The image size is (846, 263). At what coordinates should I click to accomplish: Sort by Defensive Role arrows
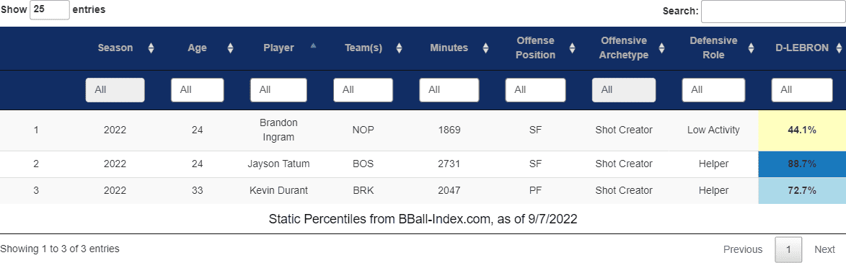click(x=751, y=48)
